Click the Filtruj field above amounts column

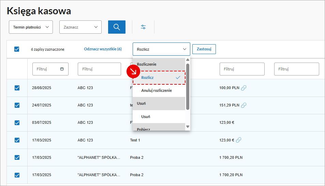coord(242,69)
